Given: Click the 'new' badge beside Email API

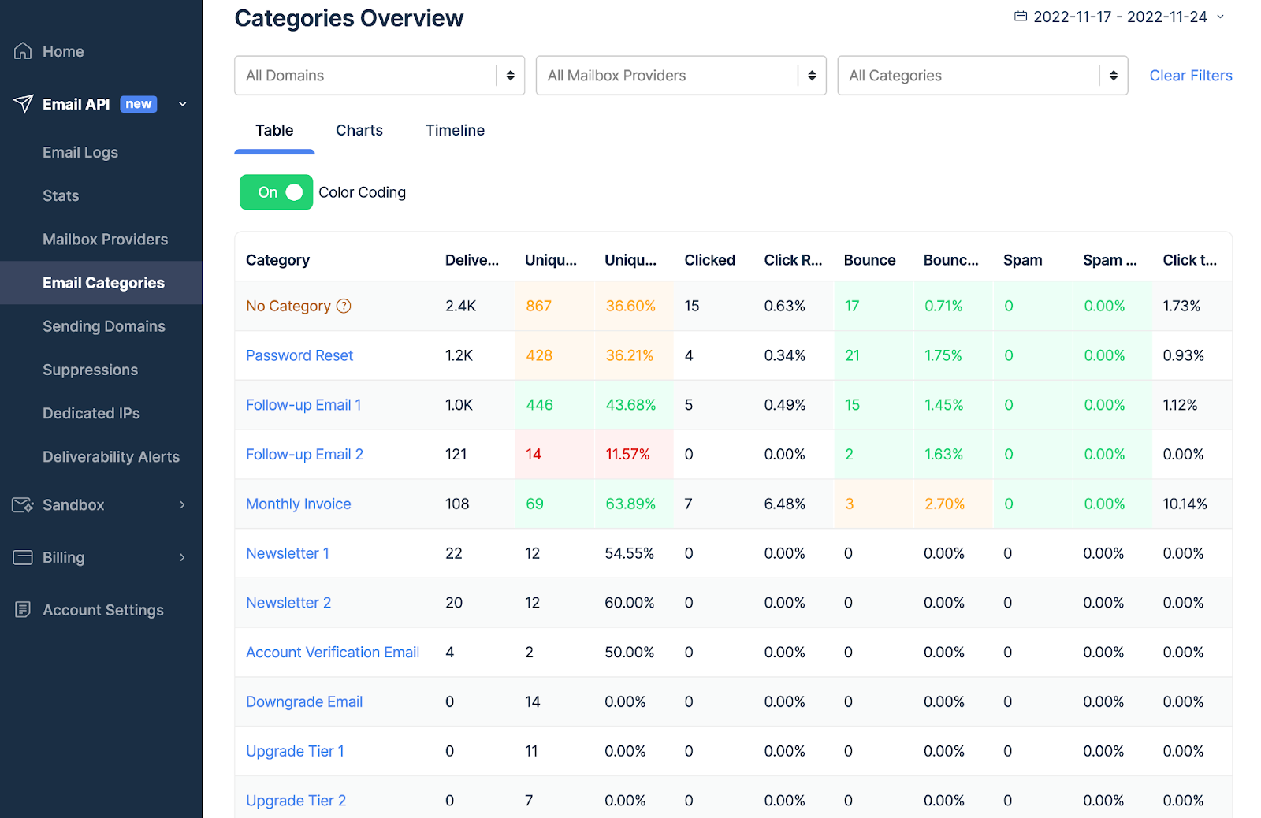Looking at the screenshot, I should (x=139, y=104).
